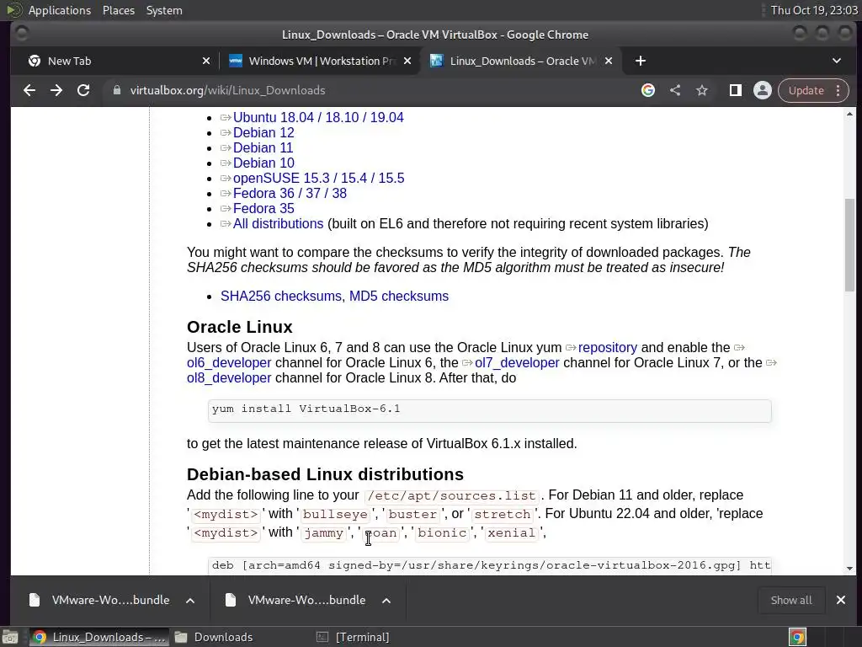
Task: Open a new browser tab
Action: pyautogui.click(x=641, y=61)
